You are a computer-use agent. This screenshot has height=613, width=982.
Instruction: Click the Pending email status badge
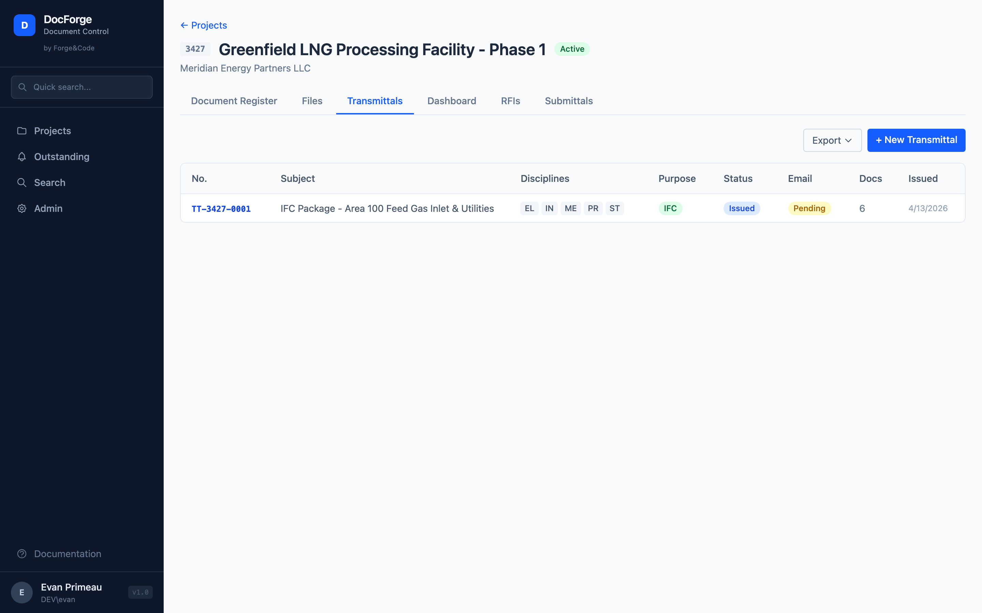[x=809, y=208]
